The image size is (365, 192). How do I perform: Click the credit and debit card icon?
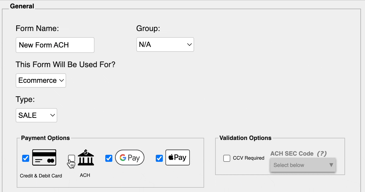point(44,157)
